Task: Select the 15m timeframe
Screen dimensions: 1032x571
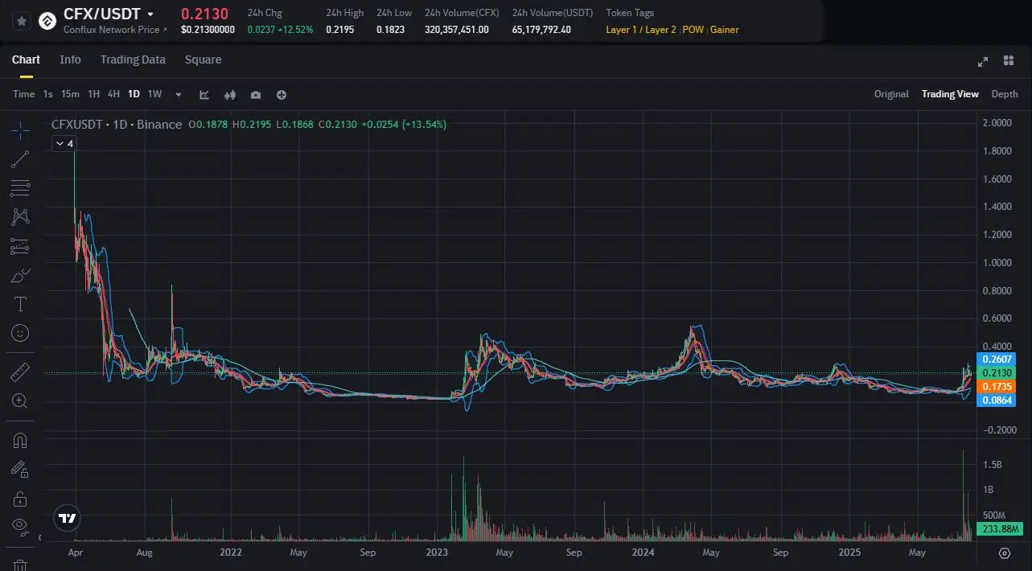Action: 70,94
